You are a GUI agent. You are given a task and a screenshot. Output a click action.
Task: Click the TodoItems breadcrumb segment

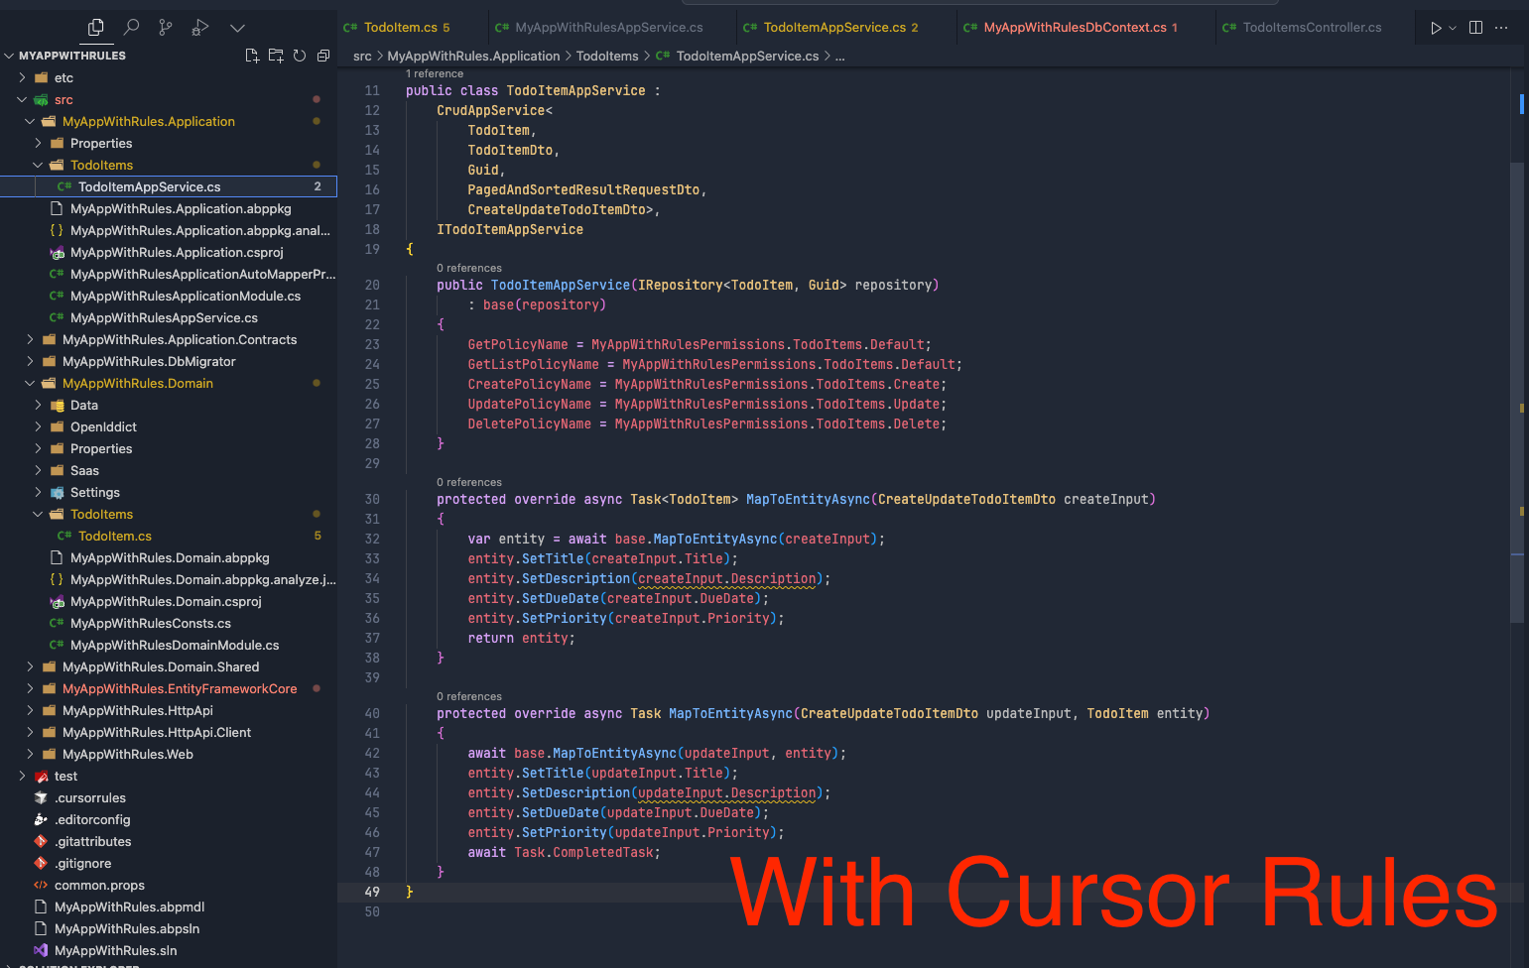[x=607, y=57]
